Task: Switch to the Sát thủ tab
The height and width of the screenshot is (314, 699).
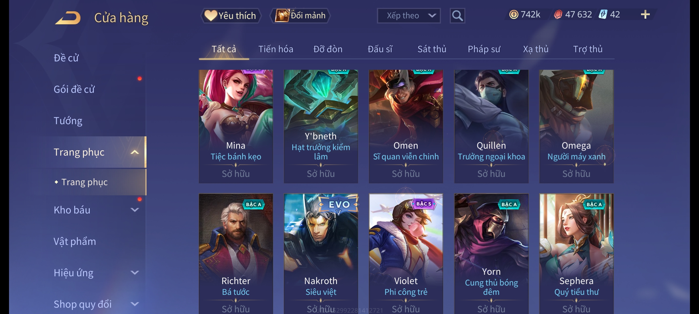Action: (x=432, y=49)
